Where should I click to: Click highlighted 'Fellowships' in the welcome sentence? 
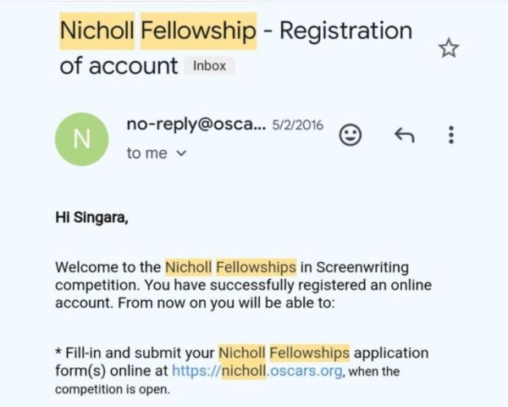tap(257, 267)
